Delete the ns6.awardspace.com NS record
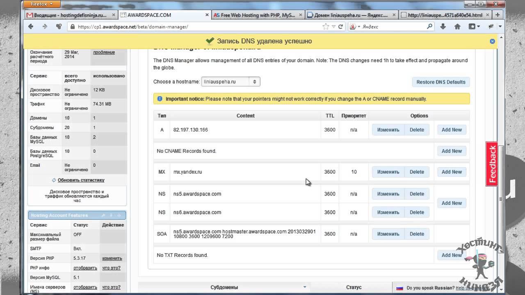 click(x=417, y=212)
